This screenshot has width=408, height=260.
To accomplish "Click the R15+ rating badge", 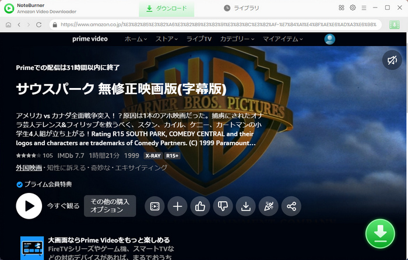I will click(x=173, y=156).
